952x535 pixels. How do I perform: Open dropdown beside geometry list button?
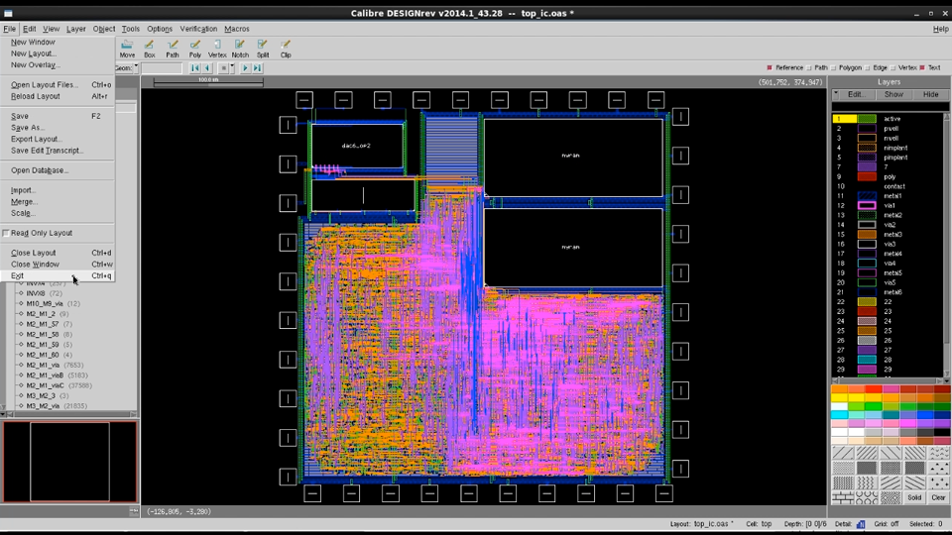[232, 68]
